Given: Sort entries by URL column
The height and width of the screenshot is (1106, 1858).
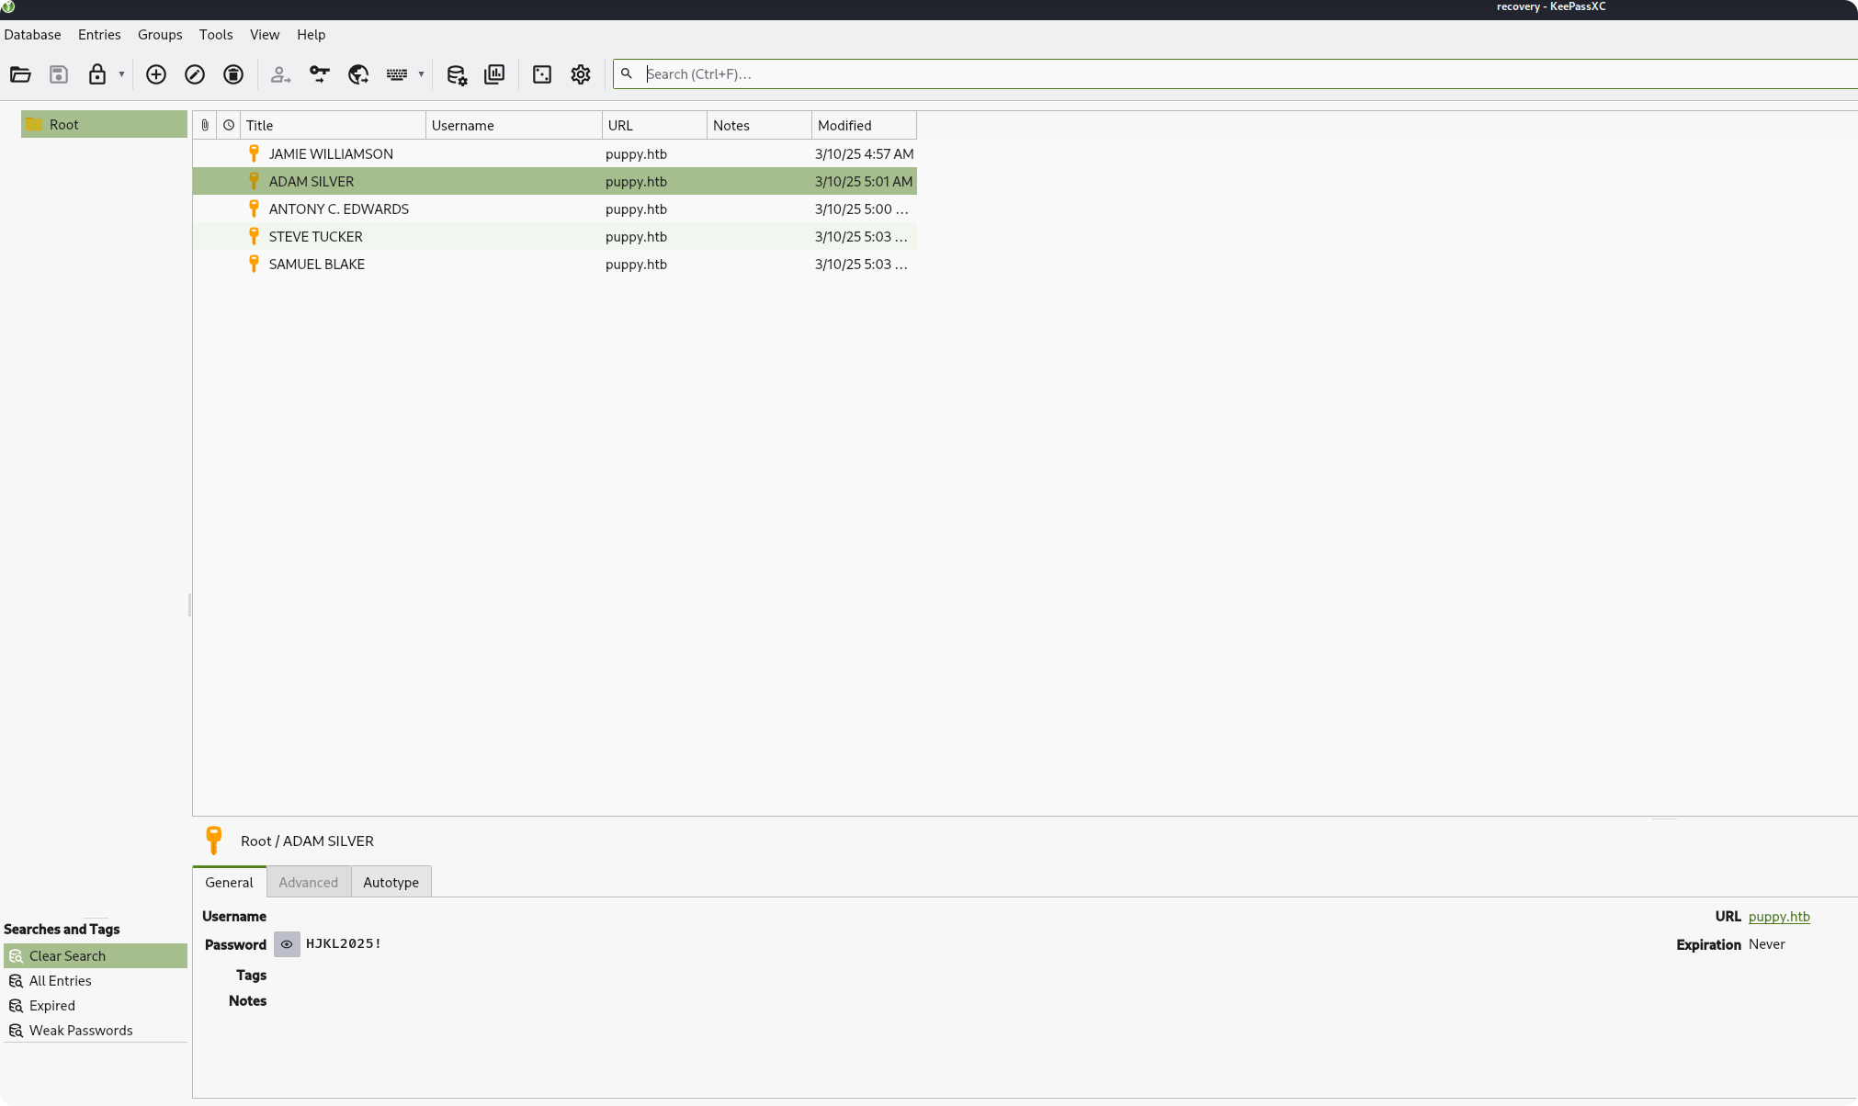Looking at the screenshot, I should 655,125.
